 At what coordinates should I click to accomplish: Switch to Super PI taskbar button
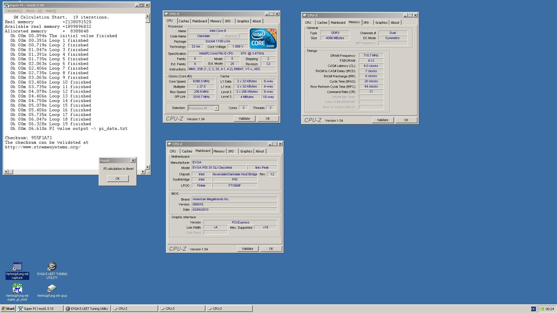pos(40,308)
